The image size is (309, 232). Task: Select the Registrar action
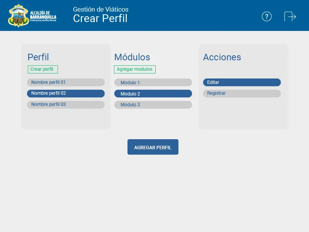pos(242,94)
